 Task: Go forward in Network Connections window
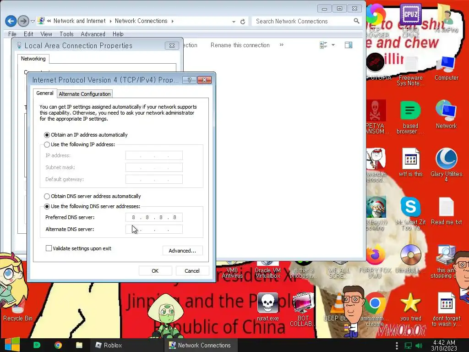(23, 21)
